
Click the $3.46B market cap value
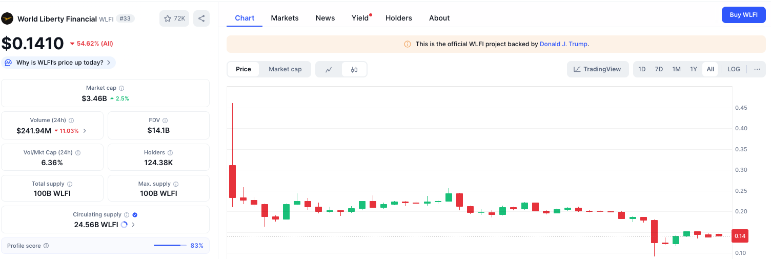point(94,98)
